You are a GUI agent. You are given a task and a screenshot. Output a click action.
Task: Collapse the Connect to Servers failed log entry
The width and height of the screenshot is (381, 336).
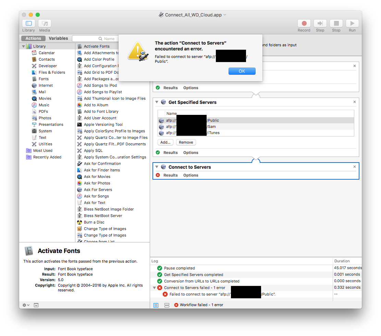[x=154, y=288]
